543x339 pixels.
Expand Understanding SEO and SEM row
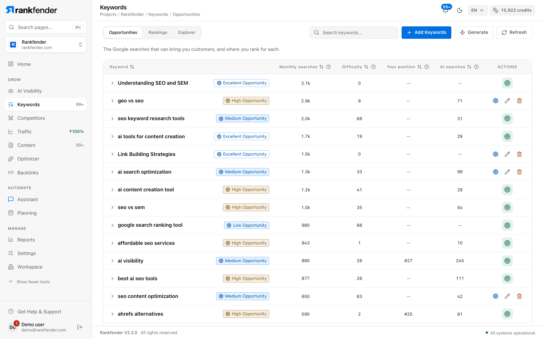112,83
